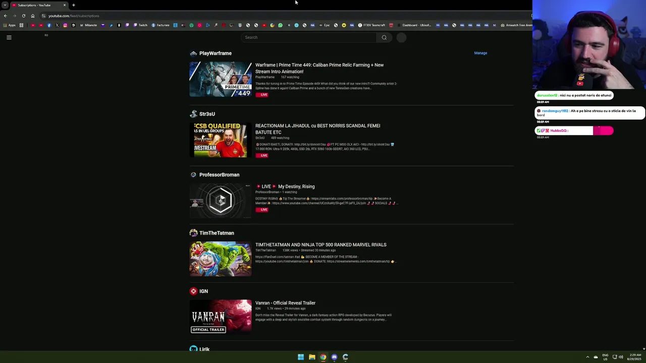Open the browser home button
The width and height of the screenshot is (646, 363).
click(x=33, y=16)
